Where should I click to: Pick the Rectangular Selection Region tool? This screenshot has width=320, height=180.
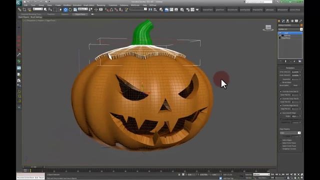[55, 9]
